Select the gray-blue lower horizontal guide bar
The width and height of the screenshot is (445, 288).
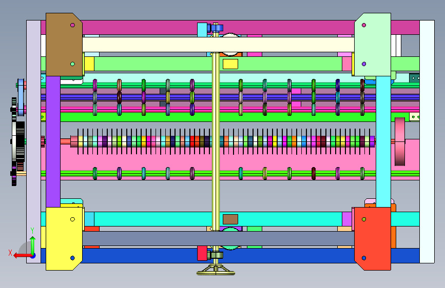218,239
